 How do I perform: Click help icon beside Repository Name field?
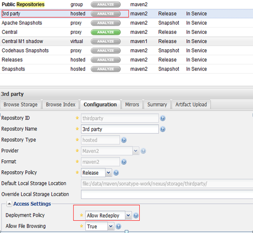(x=163, y=129)
